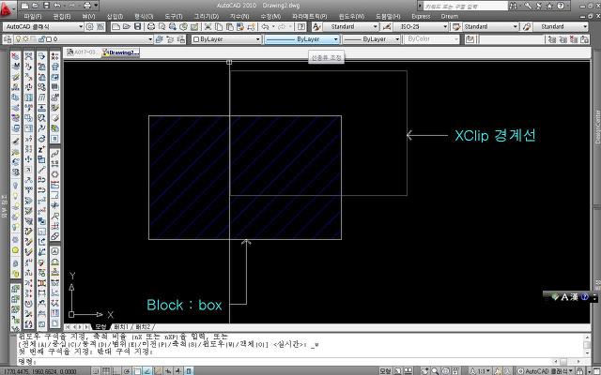Click the Cut scissors icon
Image resolution: width=601 pixels, height=375 pixels.
(x=208, y=26)
